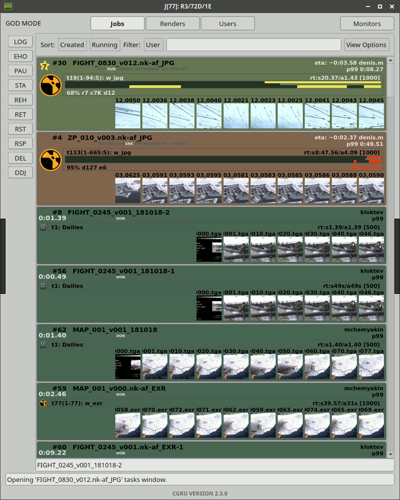Toggle the User filter type button
This screenshot has height=500, width=400.
click(x=153, y=45)
